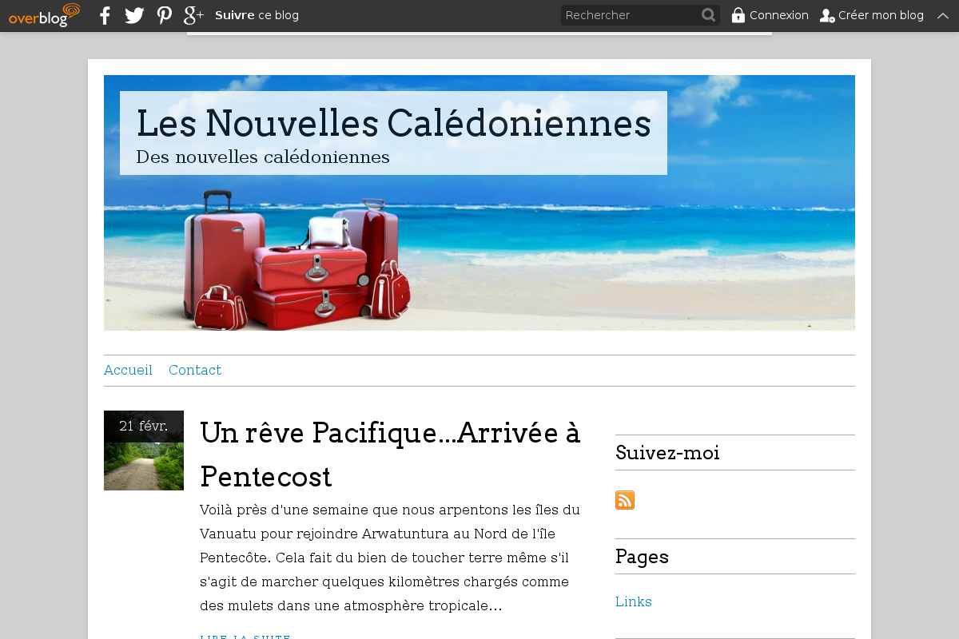Viewport: 959px width, 639px height.
Task: Share blog on Facebook icon
Action: pyautogui.click(x=105, y=15)
